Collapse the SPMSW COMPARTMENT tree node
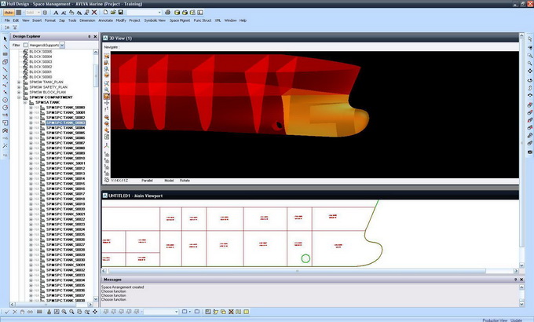Screen dimensions: 534x322 [19, 97]
